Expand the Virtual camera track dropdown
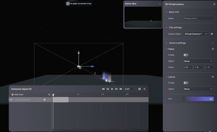Screen dimensions: 217x132 [x=39, y=100]
